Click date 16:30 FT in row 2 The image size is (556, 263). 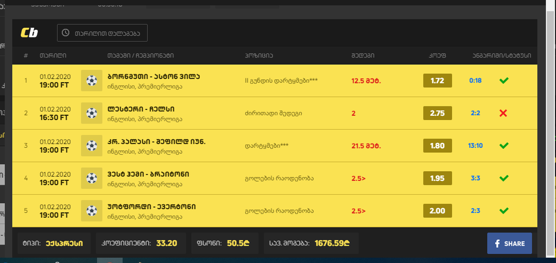click(x=54, y=117)
